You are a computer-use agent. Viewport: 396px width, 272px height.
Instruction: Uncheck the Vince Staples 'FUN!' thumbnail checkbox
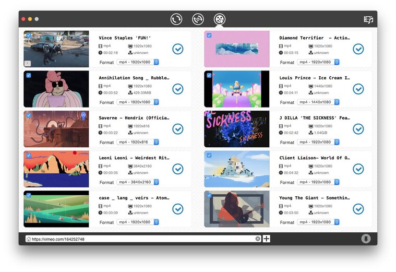(x=29, y=36)
